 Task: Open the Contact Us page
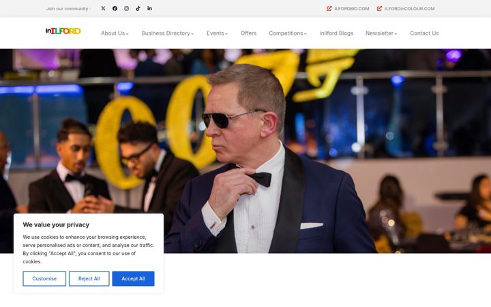pos(424,33)
